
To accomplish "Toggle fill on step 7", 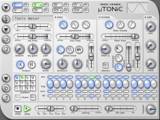I will (x=91, y=96).
